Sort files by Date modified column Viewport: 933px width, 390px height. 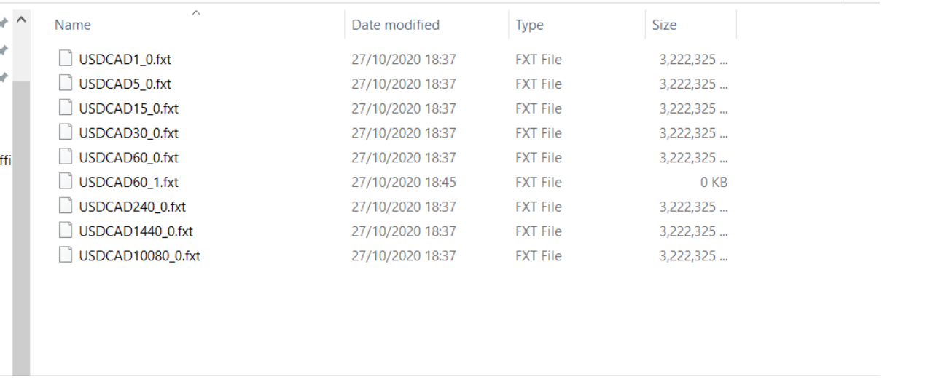point(426,25)
